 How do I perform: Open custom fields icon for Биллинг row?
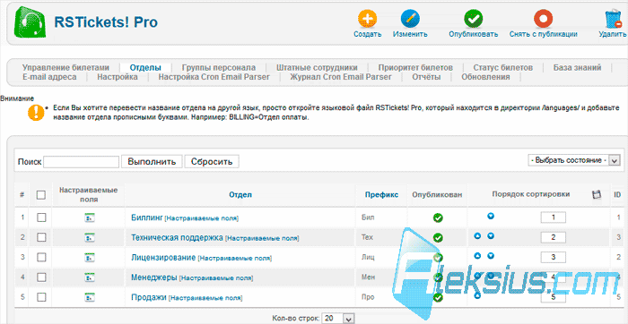[x=90, y=217]
